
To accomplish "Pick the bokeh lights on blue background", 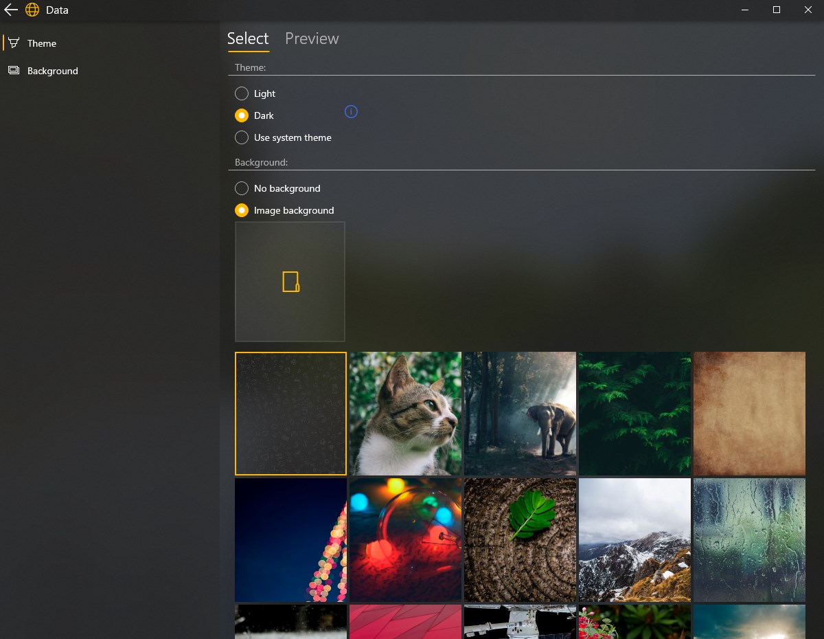I will click(x=290, y=540).
